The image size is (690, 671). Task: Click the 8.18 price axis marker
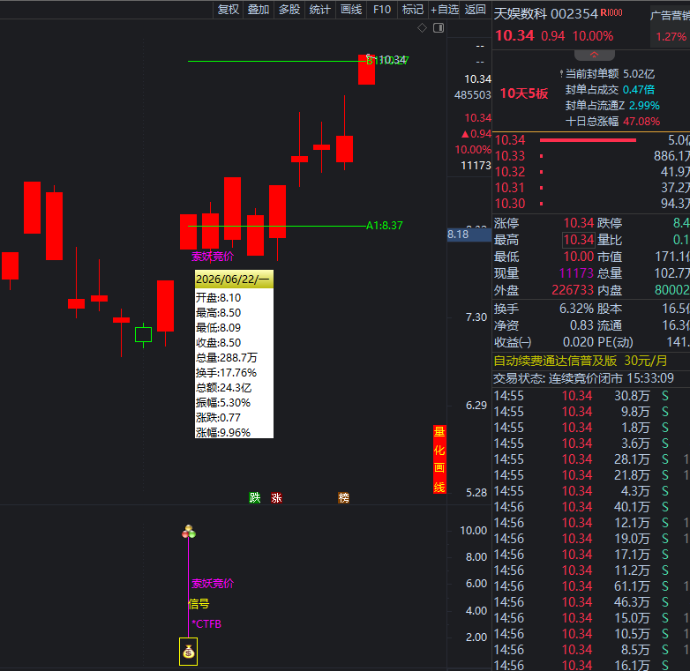click(469, 235)
